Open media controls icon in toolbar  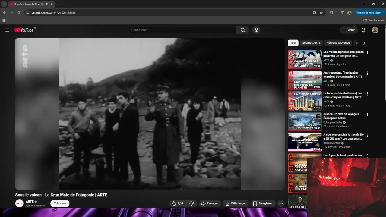coord(342,13)
